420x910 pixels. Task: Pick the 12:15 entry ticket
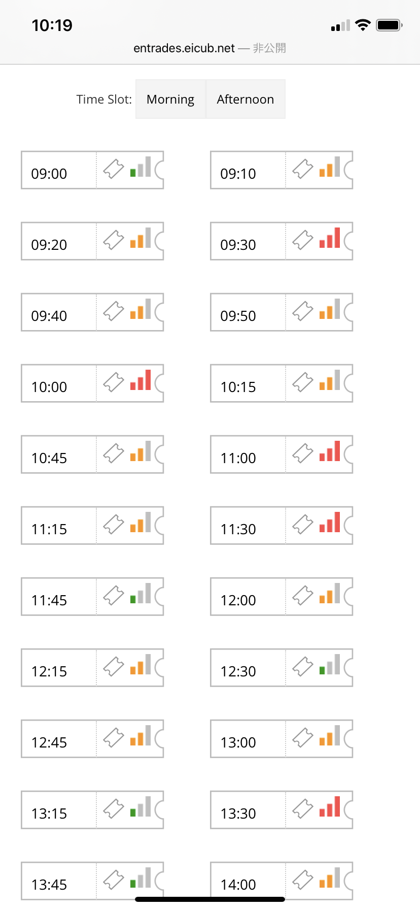click(92, 668)
